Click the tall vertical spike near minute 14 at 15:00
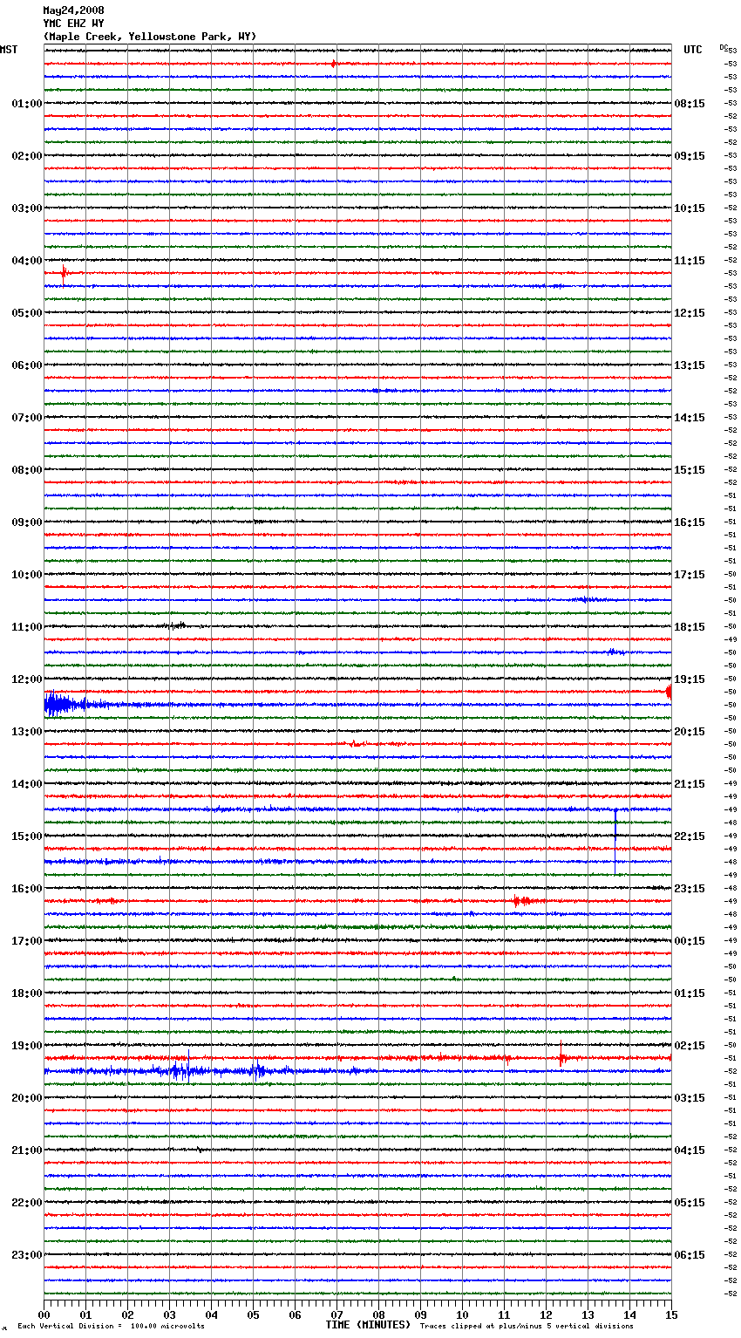This screenshot has height=1338, width=741. point(615,842)
